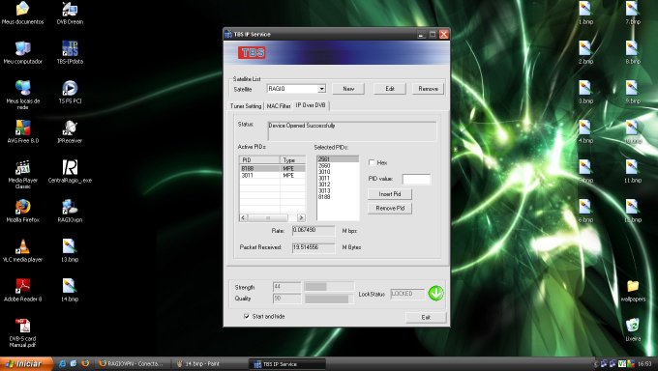Select the Meus documentos desktop icon

point(22,13)
